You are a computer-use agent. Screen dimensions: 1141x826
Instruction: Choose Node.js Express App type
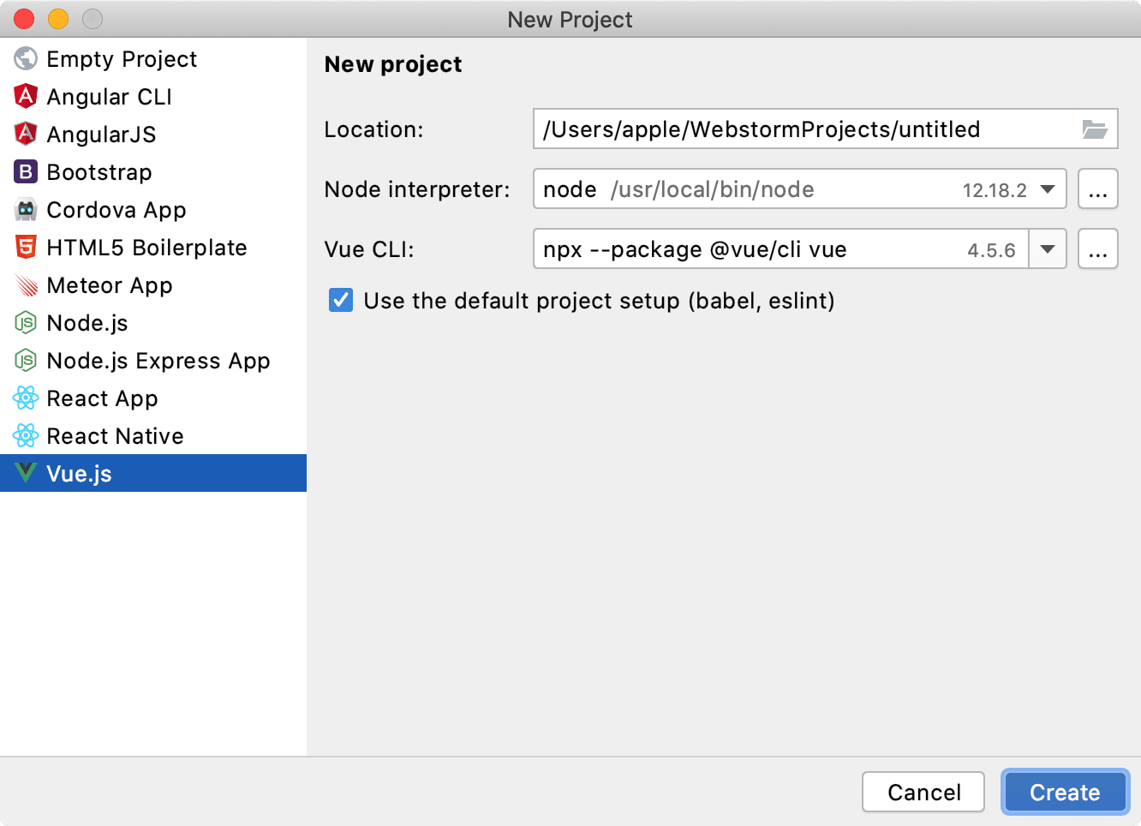point(153,360)
